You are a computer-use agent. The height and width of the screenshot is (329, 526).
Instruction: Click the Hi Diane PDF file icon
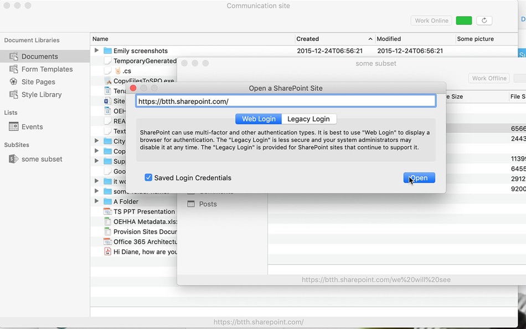click(x=107, y=252)
